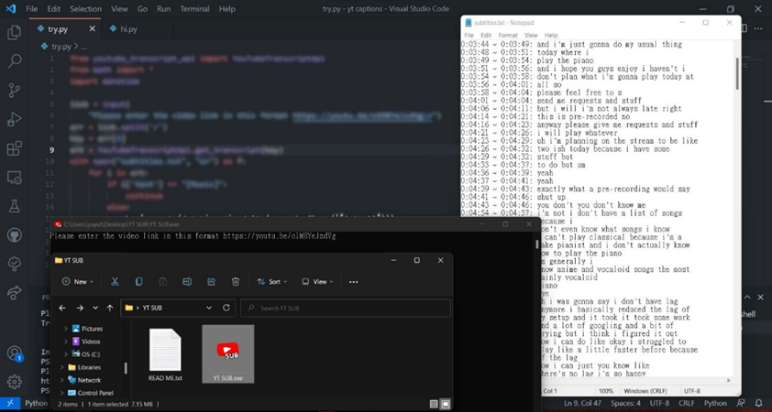The height and width of the screenshot is (412, 772).
Task: Open the Explorer view in VS Code
Action: 15,32
